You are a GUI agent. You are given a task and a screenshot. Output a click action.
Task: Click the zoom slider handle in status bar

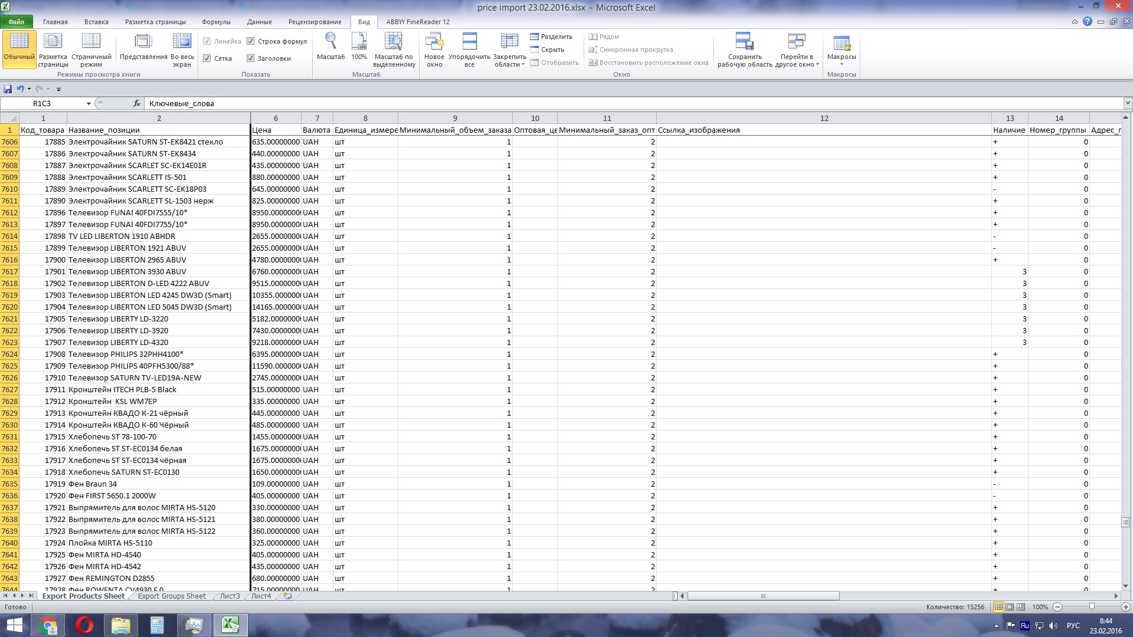tap(1092, 607)
